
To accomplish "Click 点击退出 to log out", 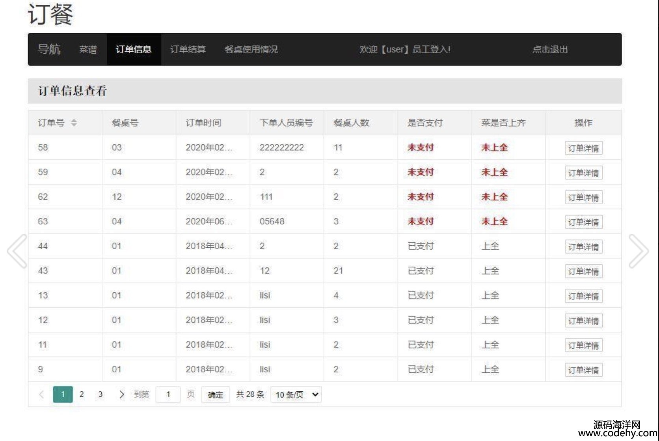I will [x=550, y=49].
